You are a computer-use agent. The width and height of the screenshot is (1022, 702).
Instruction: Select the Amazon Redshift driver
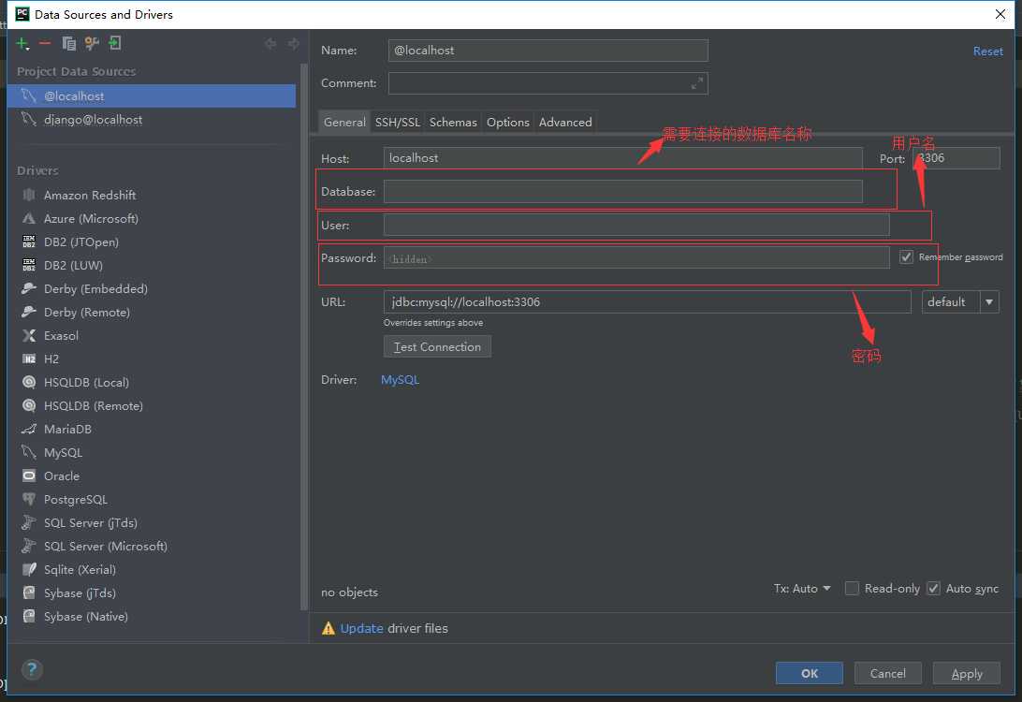(x=90, y=195)
